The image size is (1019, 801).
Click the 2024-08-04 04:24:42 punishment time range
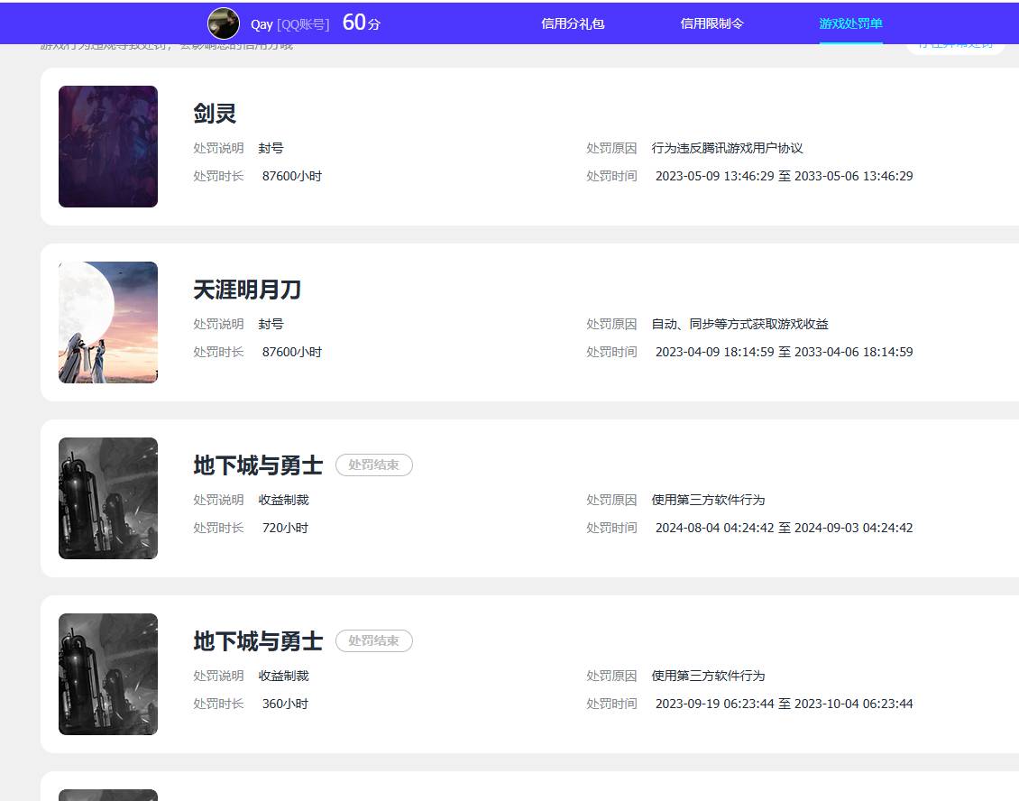[784, 528]
